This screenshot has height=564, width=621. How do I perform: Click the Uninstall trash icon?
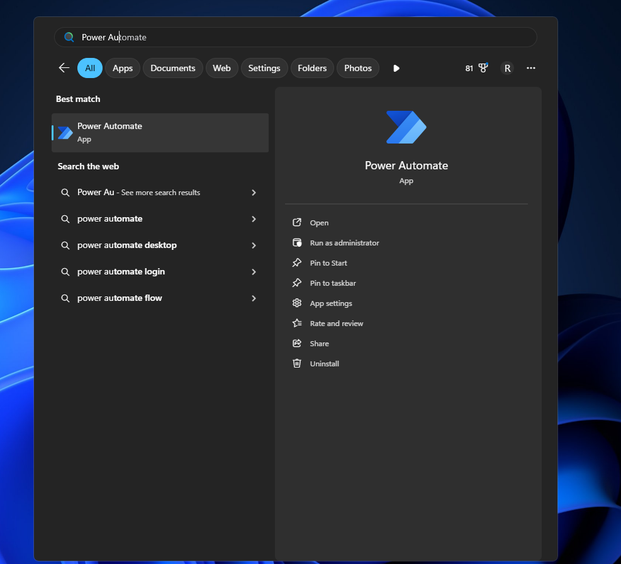point(297,364)
